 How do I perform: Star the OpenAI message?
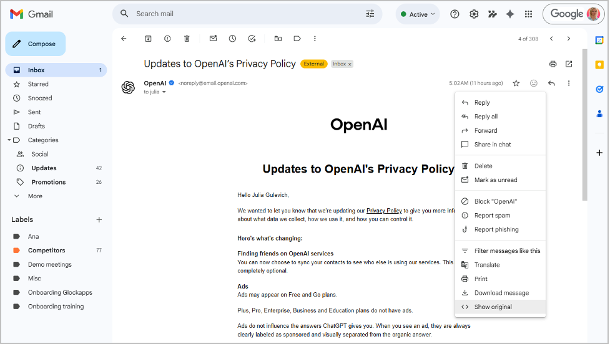click(x=516, y=83)
